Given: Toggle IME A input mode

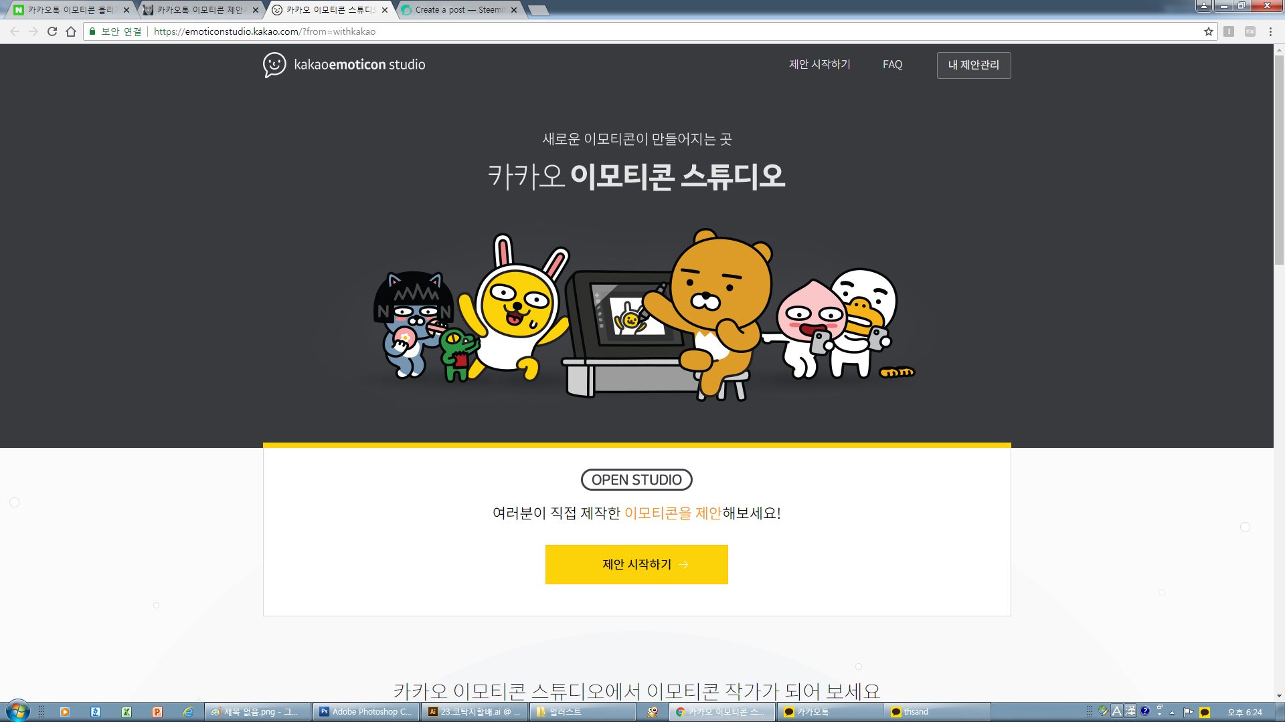Looking at the screenshot, I should tap(1116, 711).
